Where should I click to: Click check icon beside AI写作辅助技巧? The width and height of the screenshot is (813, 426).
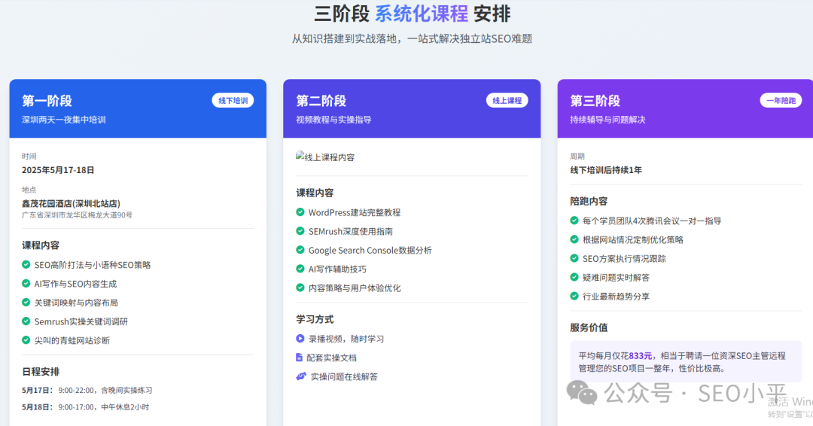point(300,269)
